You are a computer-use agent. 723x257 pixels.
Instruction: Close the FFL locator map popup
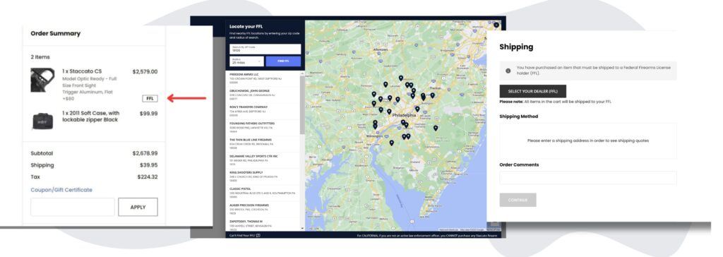coord(496,25)
